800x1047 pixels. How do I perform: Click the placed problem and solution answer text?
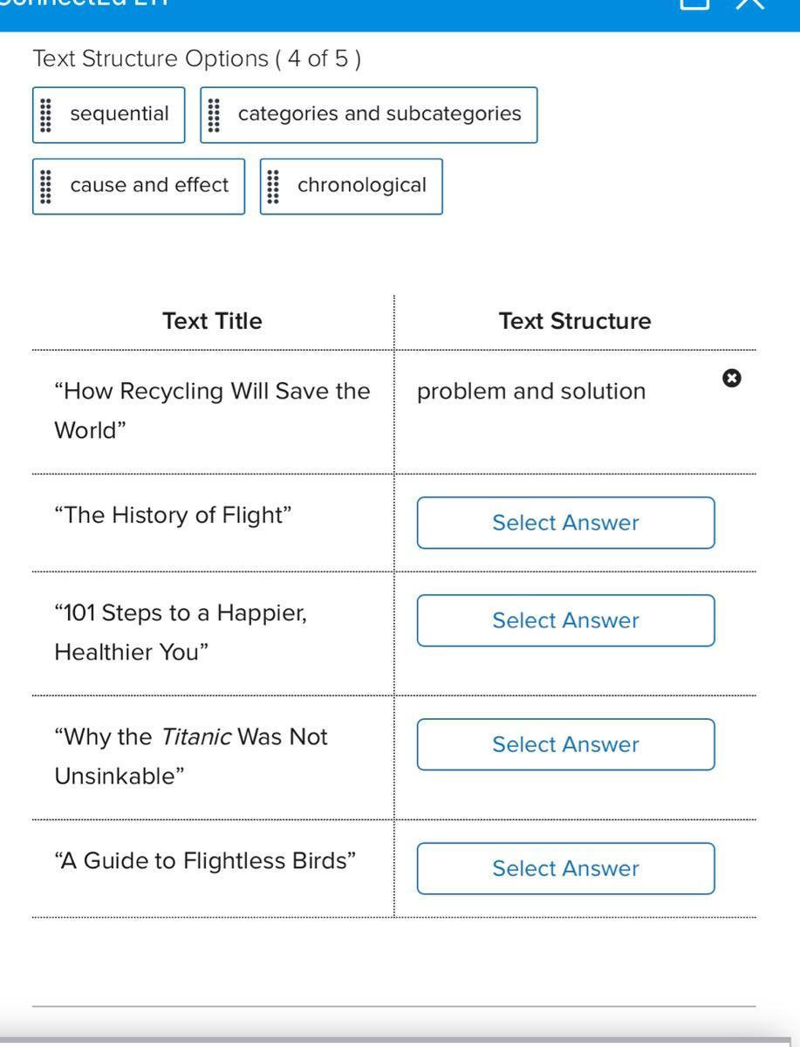531,392
